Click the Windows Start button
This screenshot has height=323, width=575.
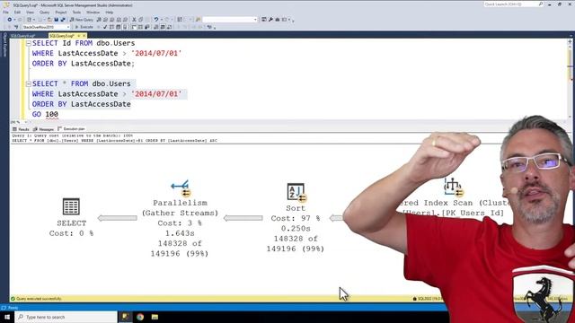click(7, 317)
